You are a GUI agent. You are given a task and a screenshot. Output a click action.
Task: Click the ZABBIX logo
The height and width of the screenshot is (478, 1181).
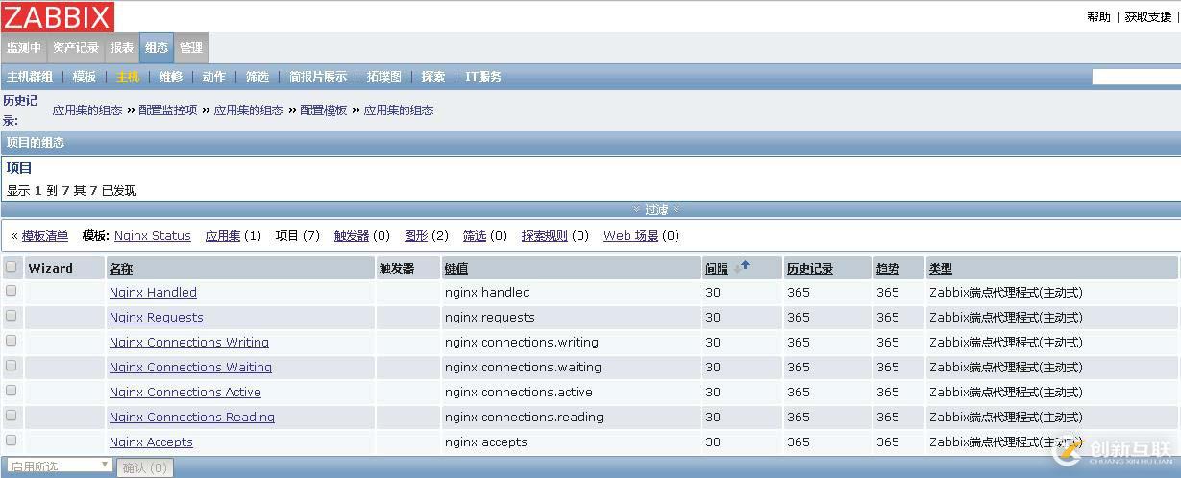[58, 15]
